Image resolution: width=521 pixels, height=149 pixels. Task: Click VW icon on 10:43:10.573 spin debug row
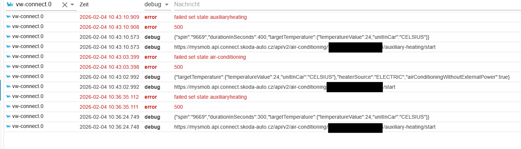click(x=8, y=37)
